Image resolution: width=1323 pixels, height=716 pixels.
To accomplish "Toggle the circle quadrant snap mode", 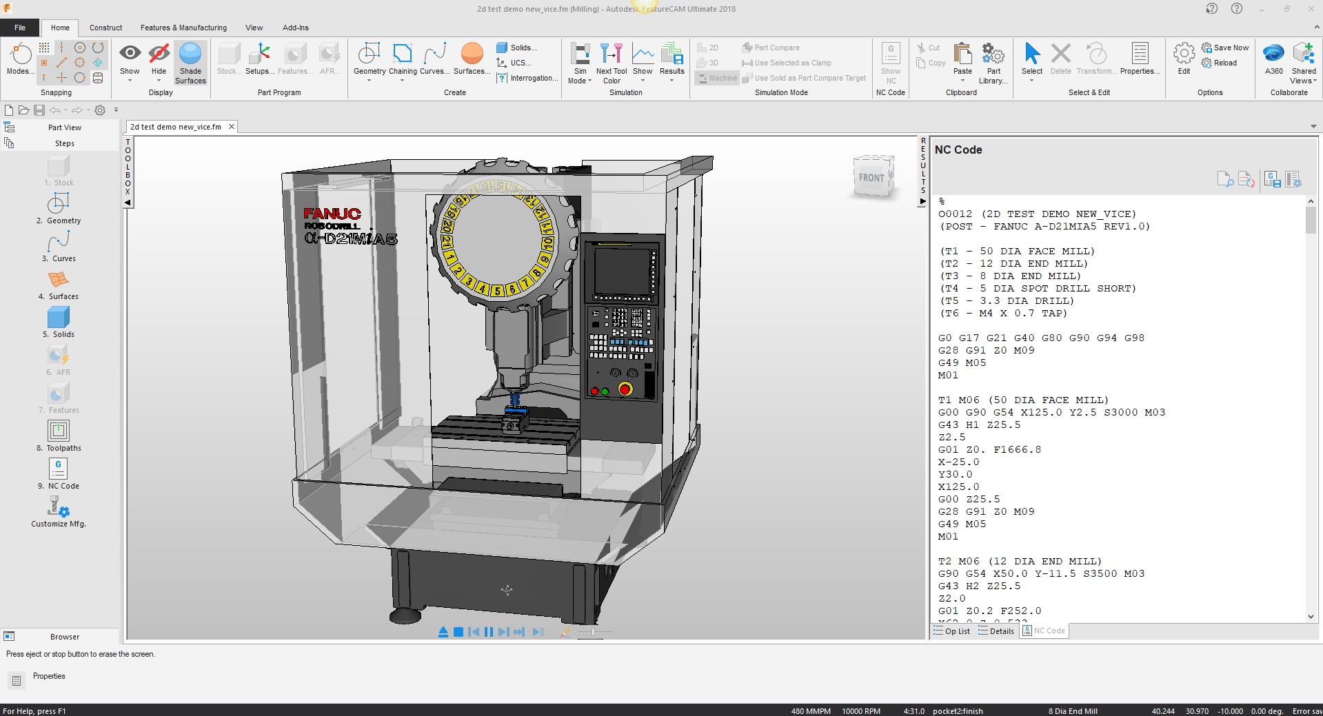I will pyautogui.click(x=80, y=63).
